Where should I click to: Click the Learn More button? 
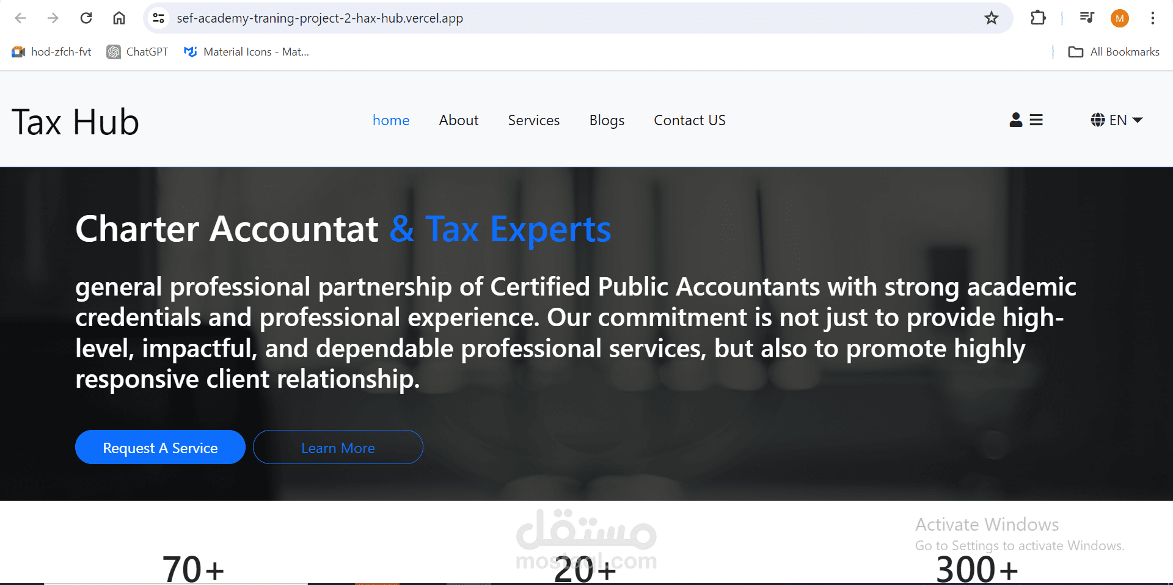pyautogui.click(x=338, y=447)
